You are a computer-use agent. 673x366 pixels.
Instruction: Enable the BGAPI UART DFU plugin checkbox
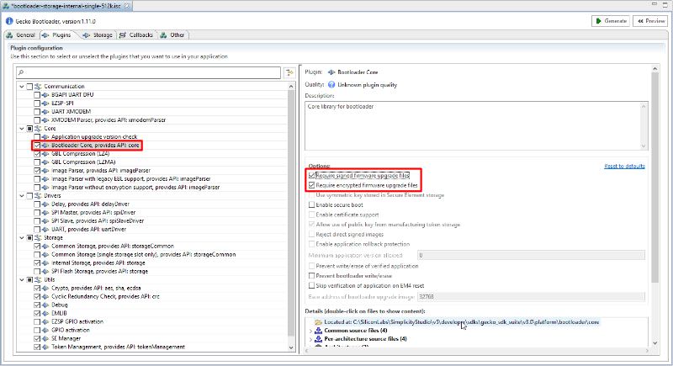37,95
